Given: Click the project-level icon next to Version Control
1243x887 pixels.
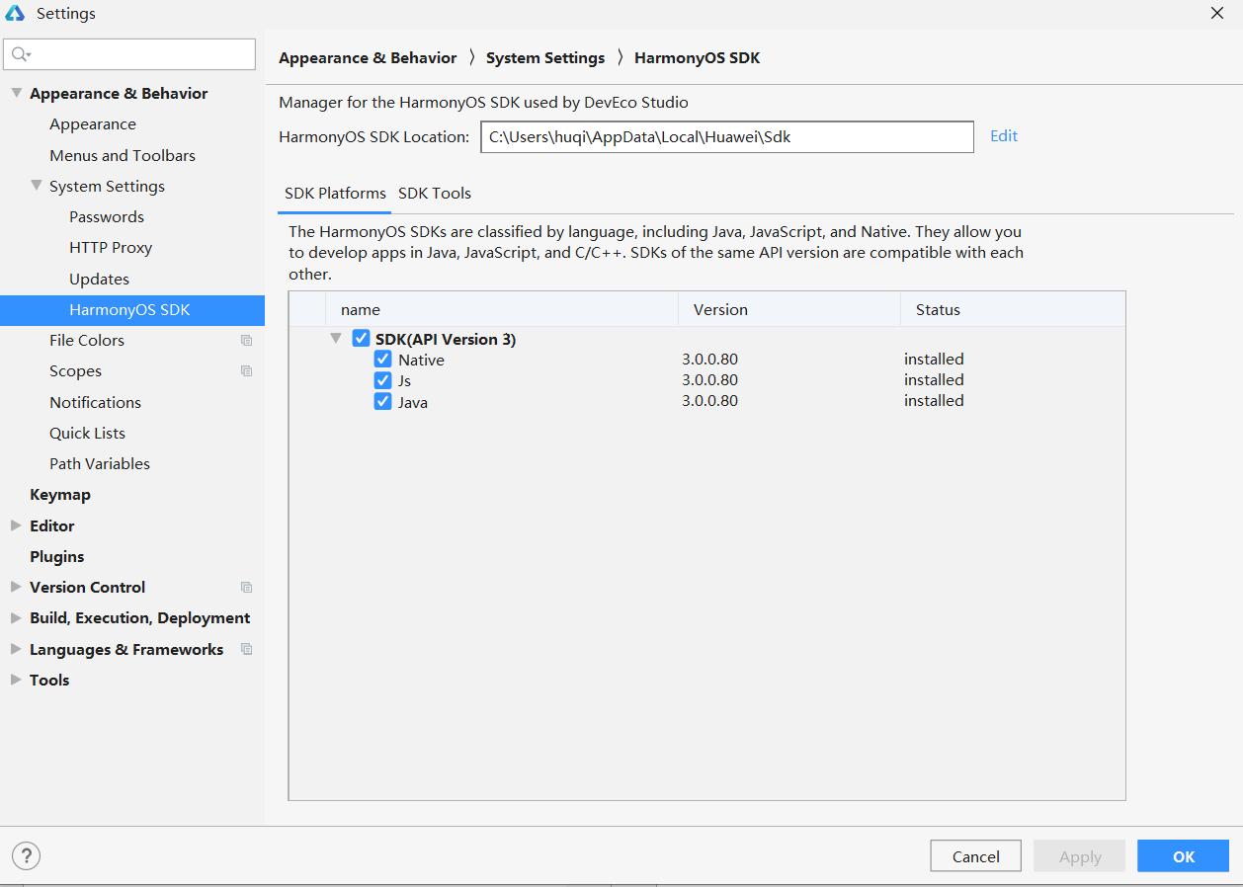Looking at the screenshot, I should pyautogui.click(x=246, y=587).
